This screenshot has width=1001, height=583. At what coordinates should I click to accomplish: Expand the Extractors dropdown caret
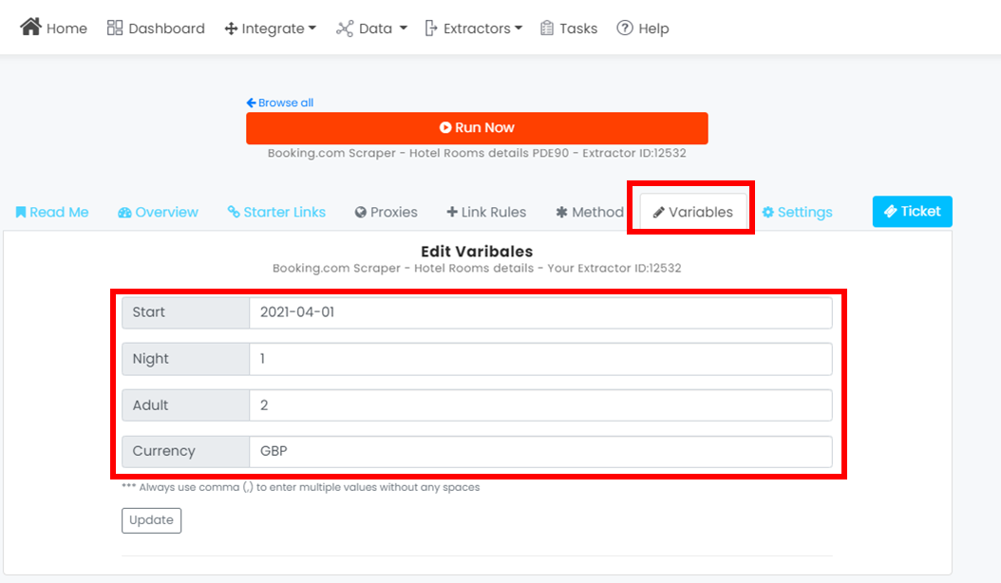(x=519, y=28)
